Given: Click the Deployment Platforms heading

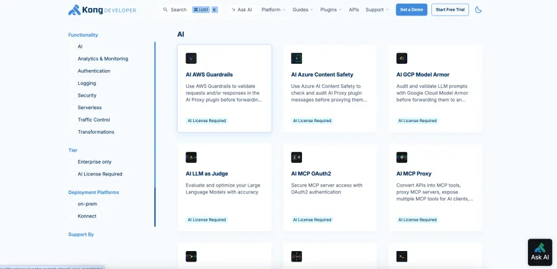Looking at the screenshot, I should pyautogui.click(x=93, y=192).
